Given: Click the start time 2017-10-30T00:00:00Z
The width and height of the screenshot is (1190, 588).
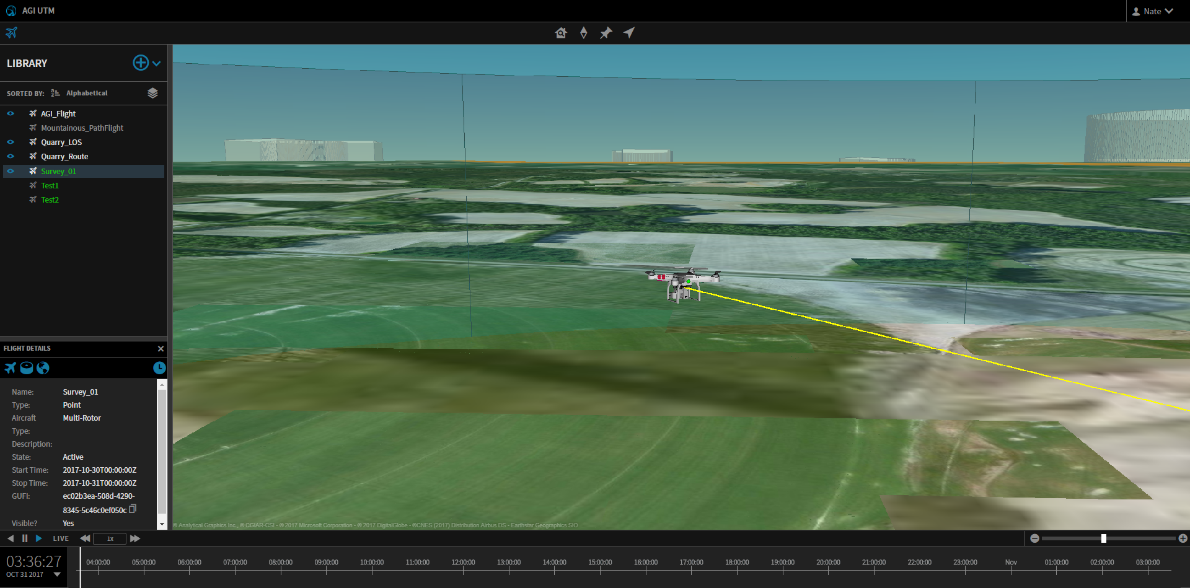Looking at the screenshot, I should click(x=100, y=470).
